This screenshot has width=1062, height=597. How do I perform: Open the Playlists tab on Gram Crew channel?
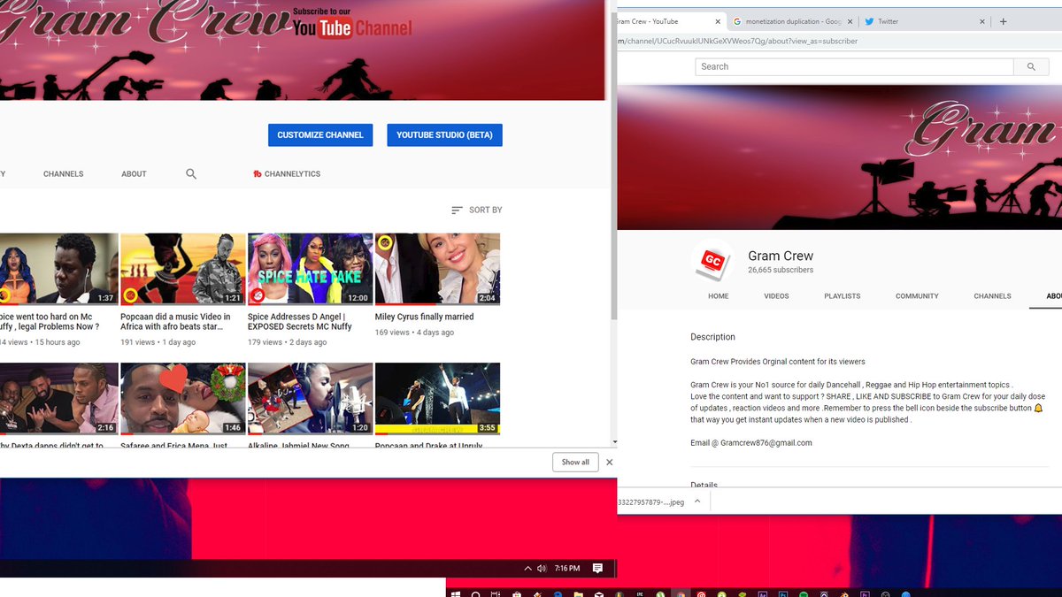pos(842,296)
